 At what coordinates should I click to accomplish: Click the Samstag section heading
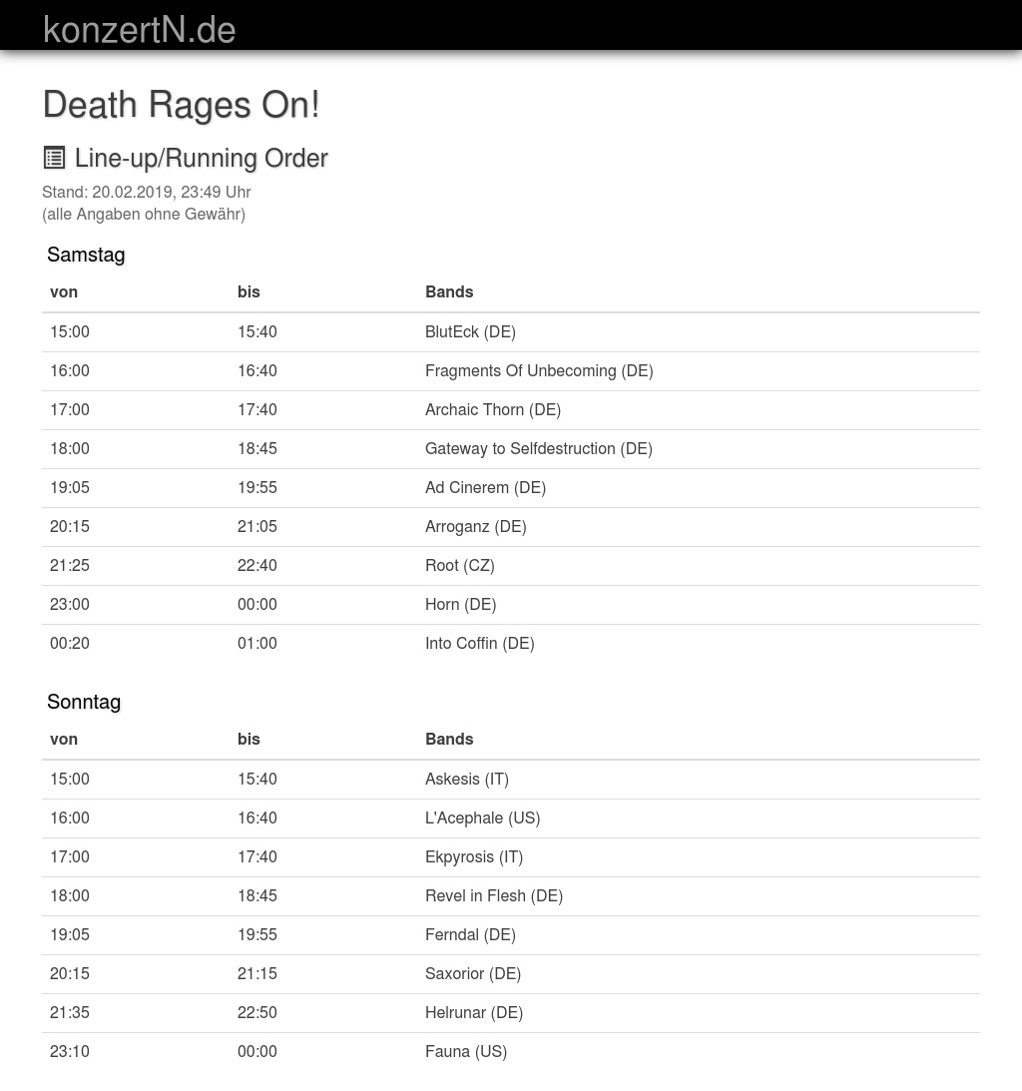(86, 255)
